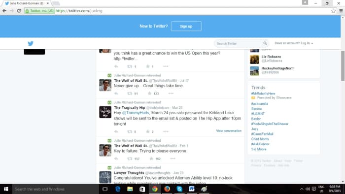This screenshot has width=345, height=194.
Task: Open the action center notifications icon
Action: 314,189
